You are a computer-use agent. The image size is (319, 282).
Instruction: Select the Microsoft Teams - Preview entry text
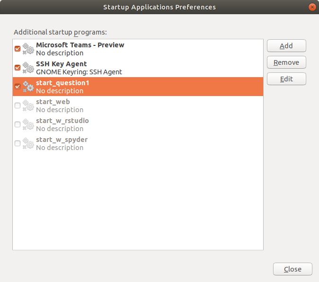pyautogui.click(x=80, y=45)
